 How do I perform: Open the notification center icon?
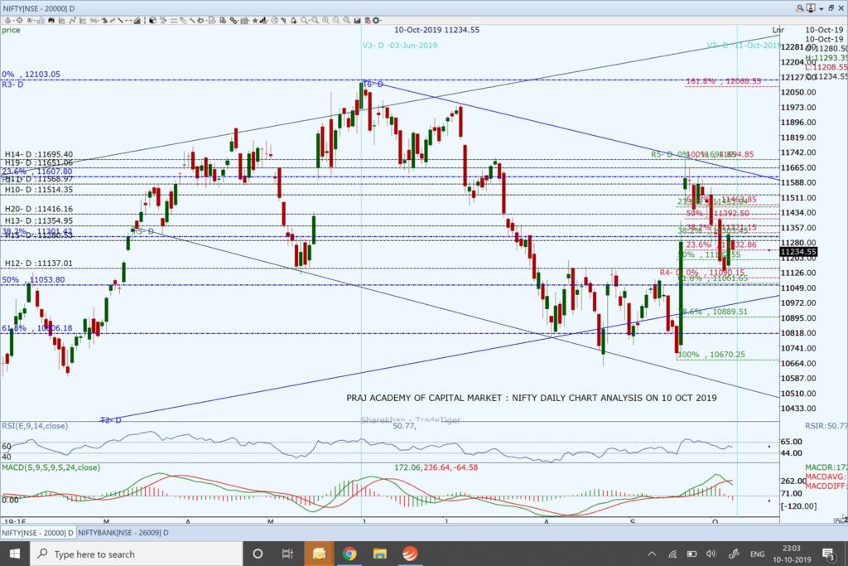(828, 554)
